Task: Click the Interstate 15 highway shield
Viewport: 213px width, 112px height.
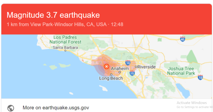Action: tap(132, 73)
